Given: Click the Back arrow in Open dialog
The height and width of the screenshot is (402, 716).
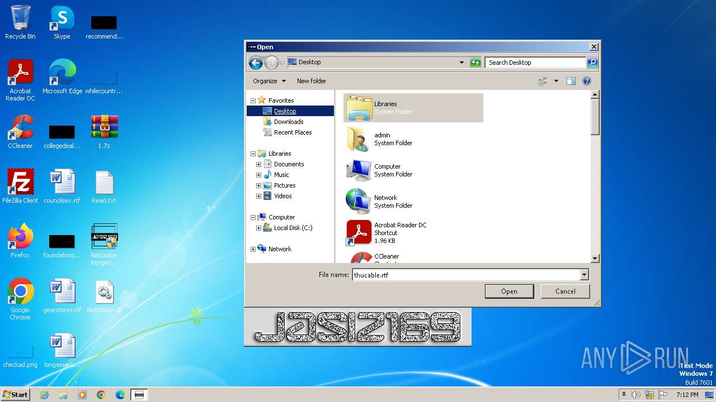Looking at the screenshot, I should (256, 63).
